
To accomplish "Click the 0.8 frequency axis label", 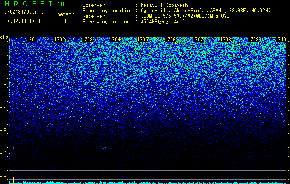I will coord(4,129).
